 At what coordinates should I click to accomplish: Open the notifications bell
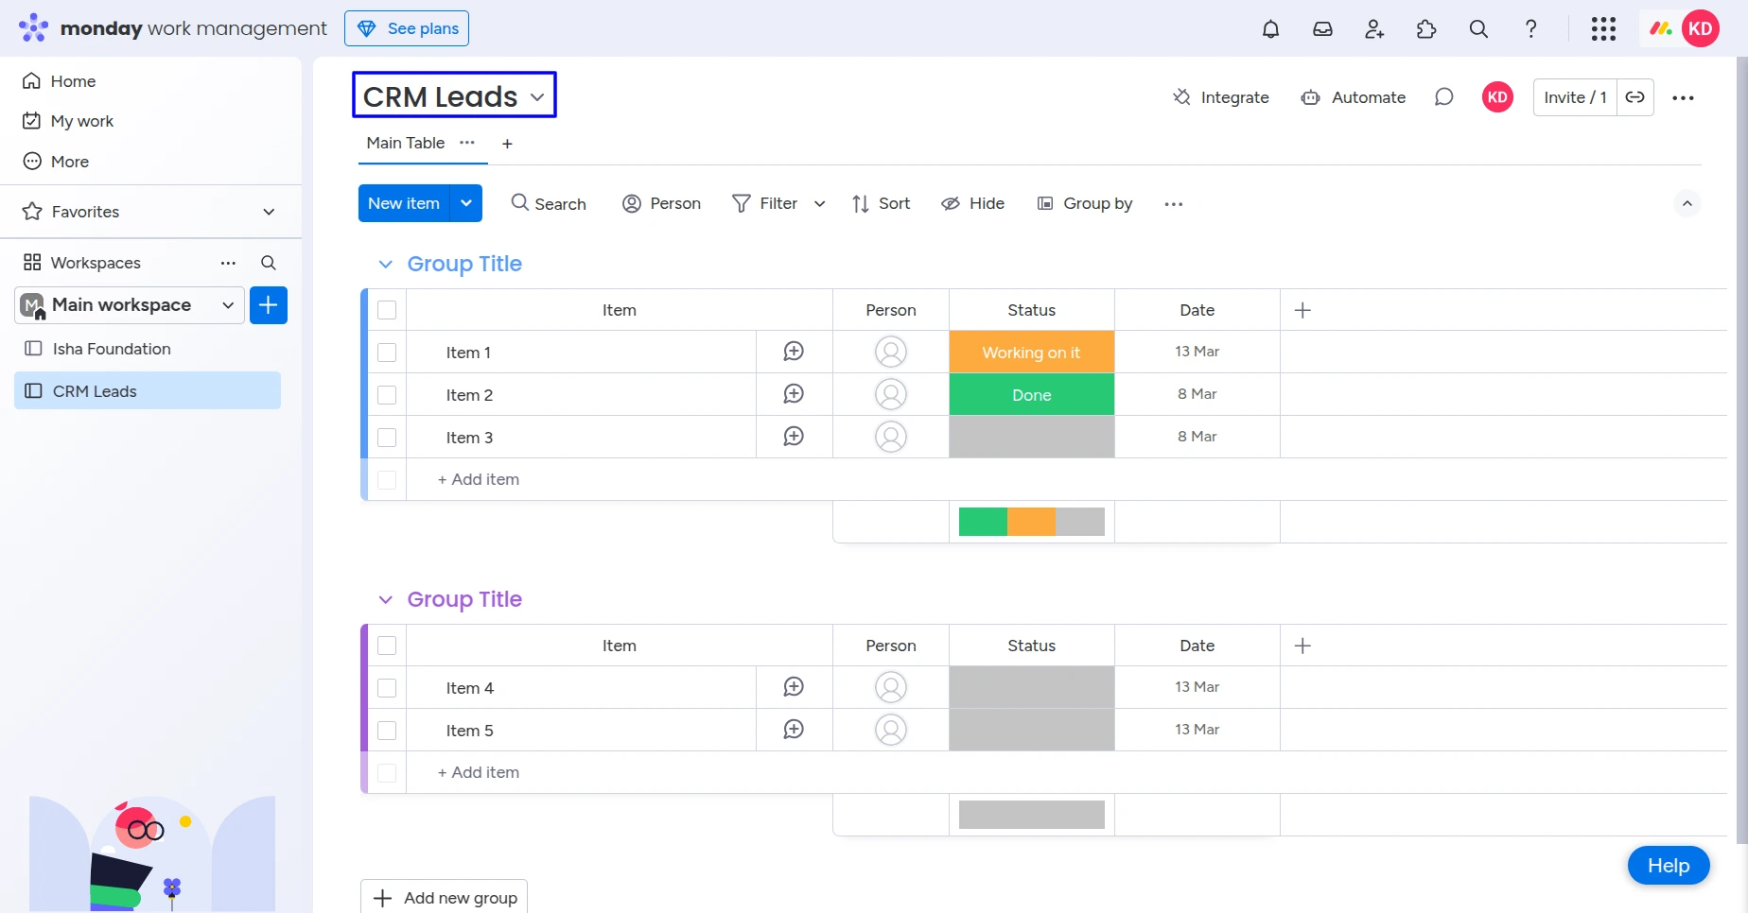coord(1270,29)
